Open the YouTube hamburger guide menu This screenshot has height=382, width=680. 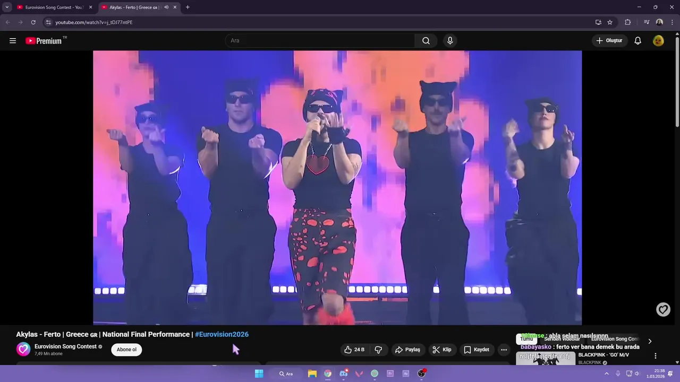13,41
